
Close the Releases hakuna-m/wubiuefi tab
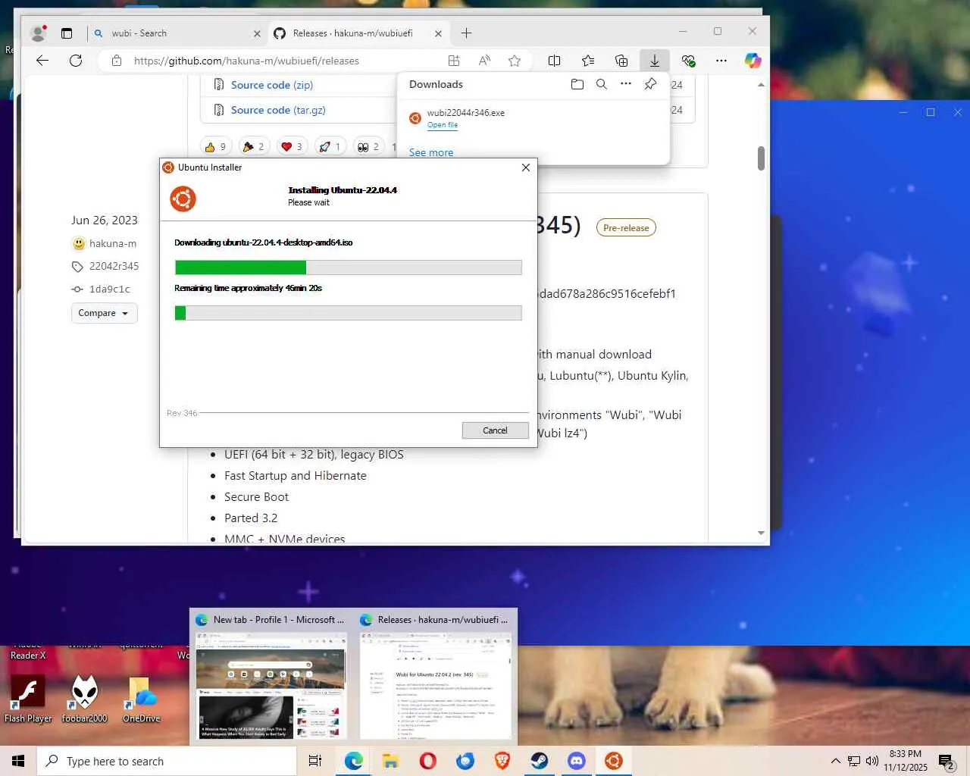pos(438,33)
